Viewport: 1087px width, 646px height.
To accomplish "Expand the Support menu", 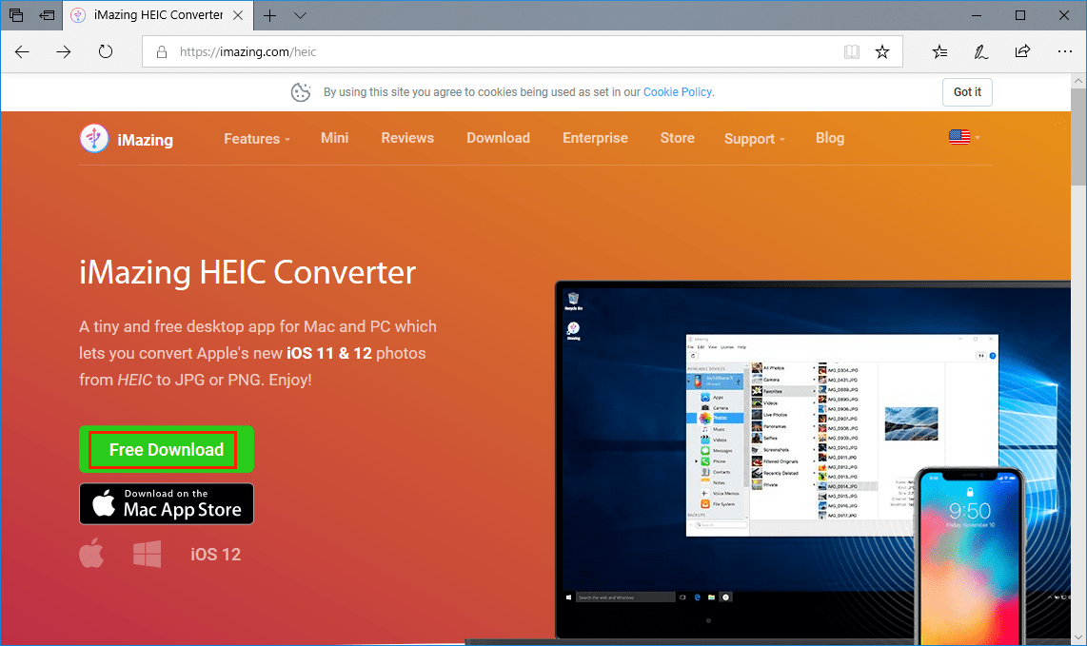I will point(754,139).
